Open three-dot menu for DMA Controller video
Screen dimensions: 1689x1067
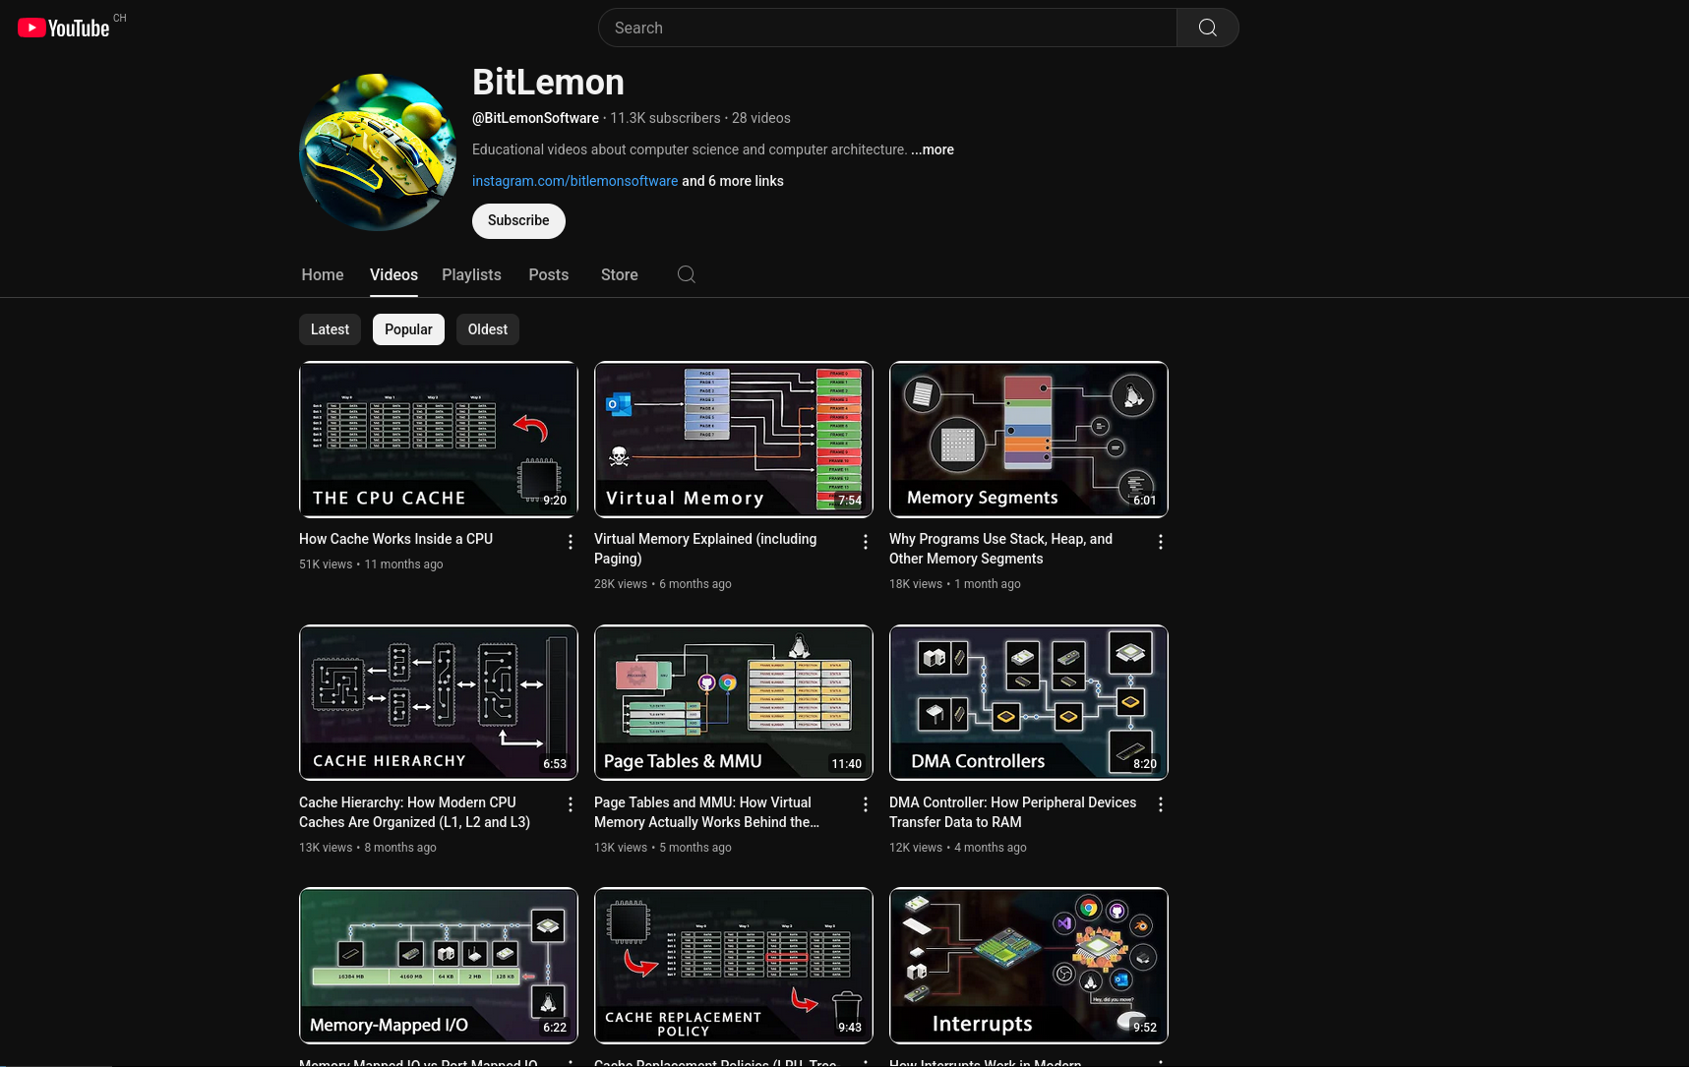1161,805
